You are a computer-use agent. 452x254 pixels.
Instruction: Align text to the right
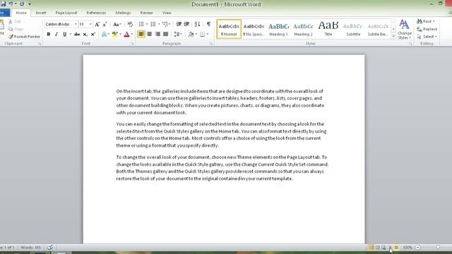[x=157, y=35]
